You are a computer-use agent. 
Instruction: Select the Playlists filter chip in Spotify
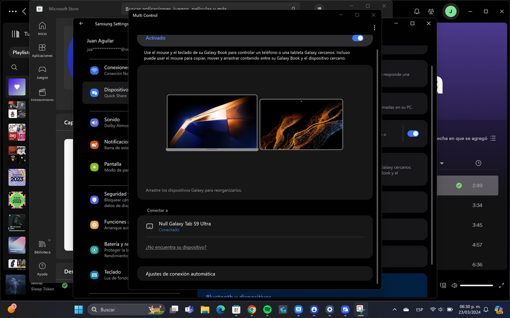20,52
